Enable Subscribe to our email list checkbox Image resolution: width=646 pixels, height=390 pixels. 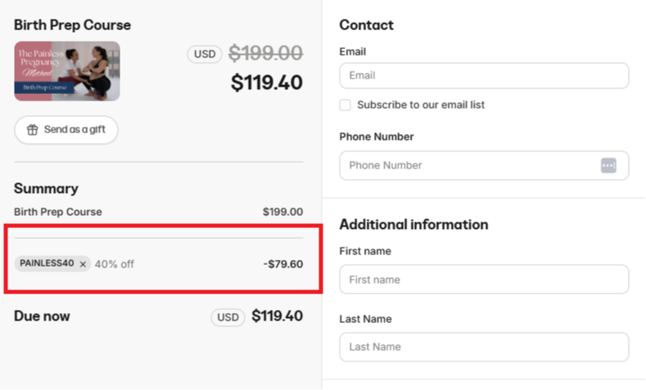click(x=346, y=105)
